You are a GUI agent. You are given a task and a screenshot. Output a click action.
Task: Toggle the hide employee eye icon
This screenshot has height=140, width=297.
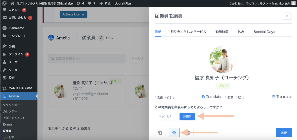pos(174,132)
